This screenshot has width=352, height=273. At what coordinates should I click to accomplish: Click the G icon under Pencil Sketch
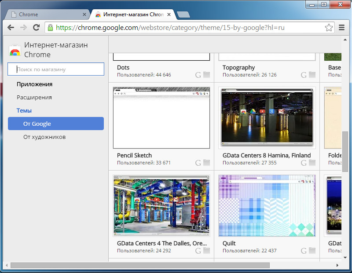[198, 163]
